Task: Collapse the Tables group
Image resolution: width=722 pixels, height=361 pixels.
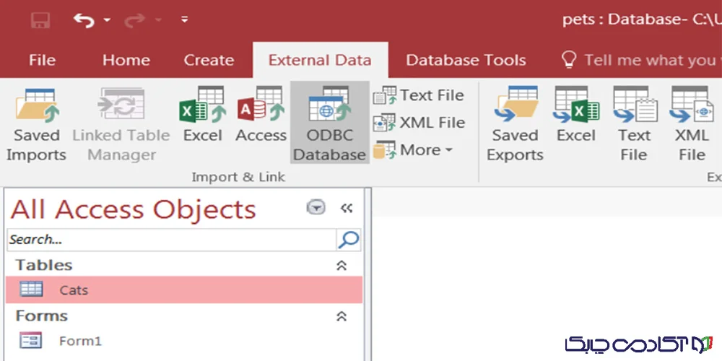Action: (342, 266)
